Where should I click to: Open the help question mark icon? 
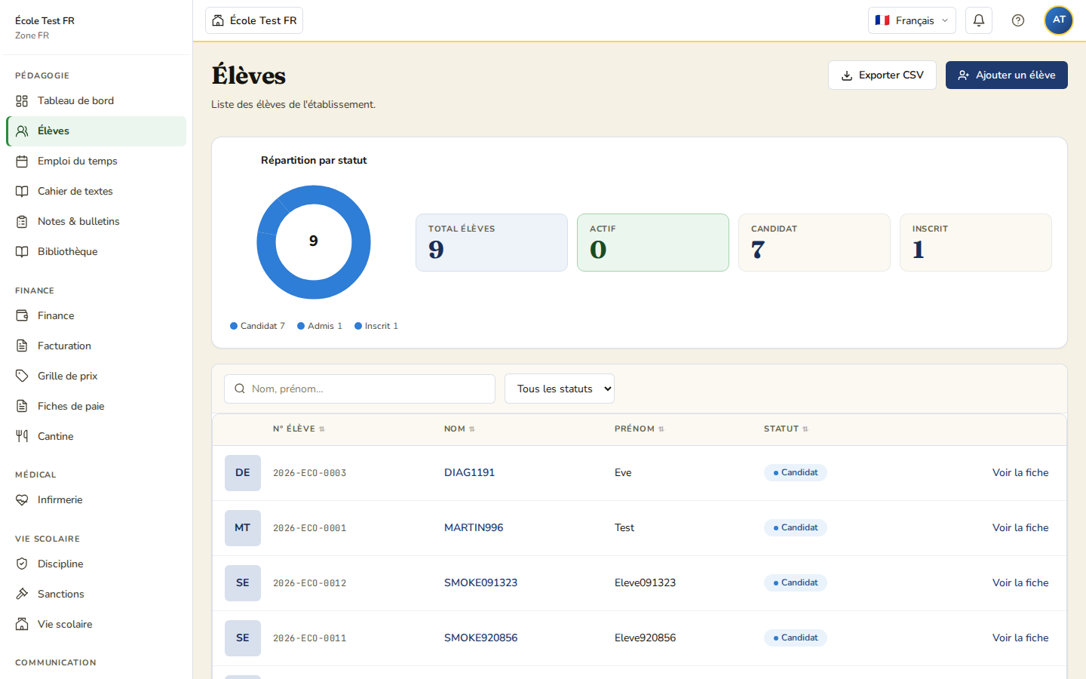tap(1018, 20)
